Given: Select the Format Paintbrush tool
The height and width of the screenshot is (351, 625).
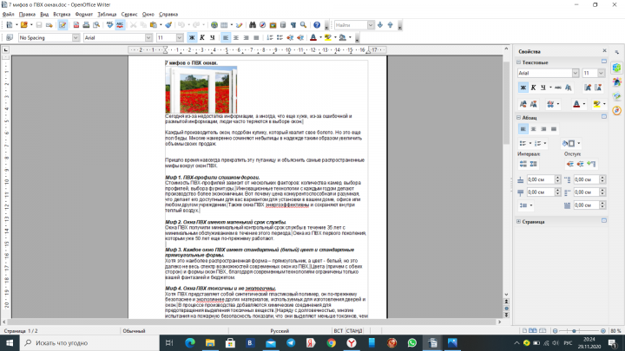Looking at the screenshot, I should (x=168, y=25).
